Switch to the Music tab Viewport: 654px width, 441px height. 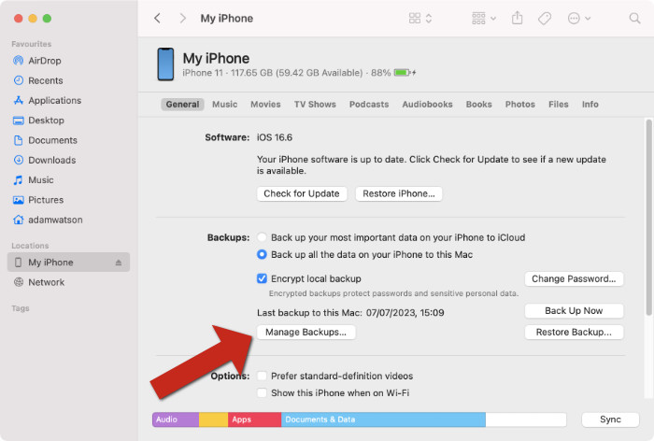click(225, 105)
